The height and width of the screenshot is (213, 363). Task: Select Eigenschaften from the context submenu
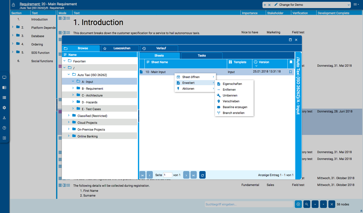click(232, 84)
